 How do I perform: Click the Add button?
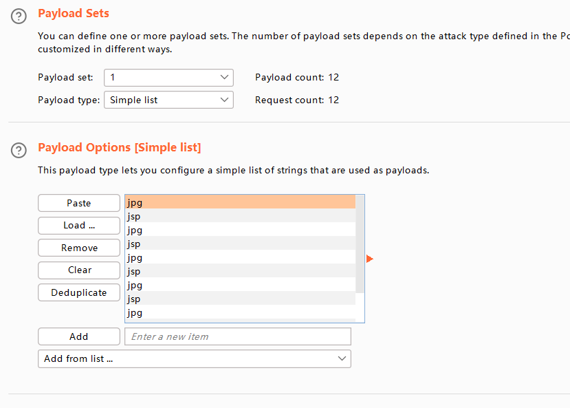click(78, 336)
